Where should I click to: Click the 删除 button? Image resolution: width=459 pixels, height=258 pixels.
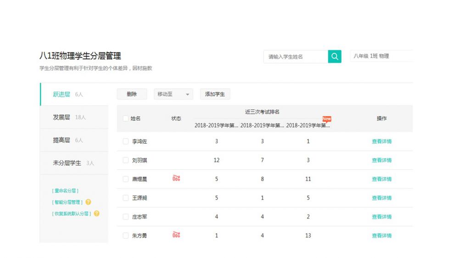coord(132,94)
